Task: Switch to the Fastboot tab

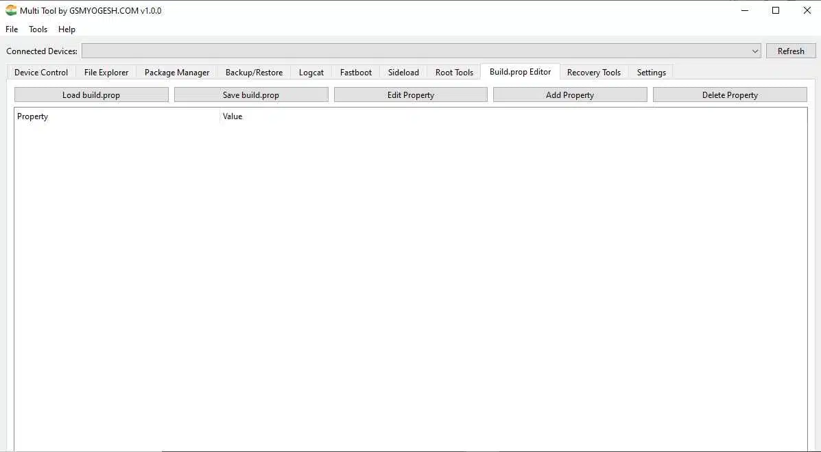Action: point(356,73)
